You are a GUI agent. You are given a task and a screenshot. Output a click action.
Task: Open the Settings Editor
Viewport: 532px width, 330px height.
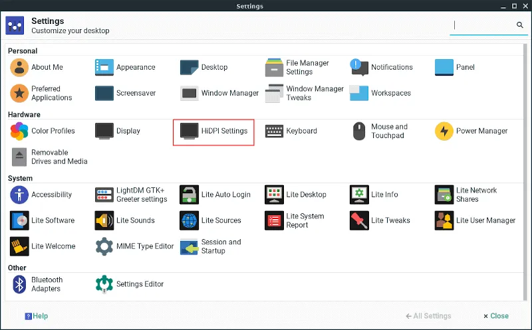pyautogui.click(x=130, y=284)
